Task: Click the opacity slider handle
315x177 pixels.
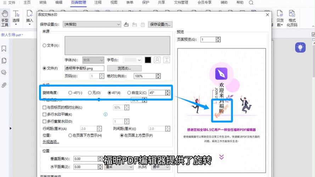Action: [99, 99]
